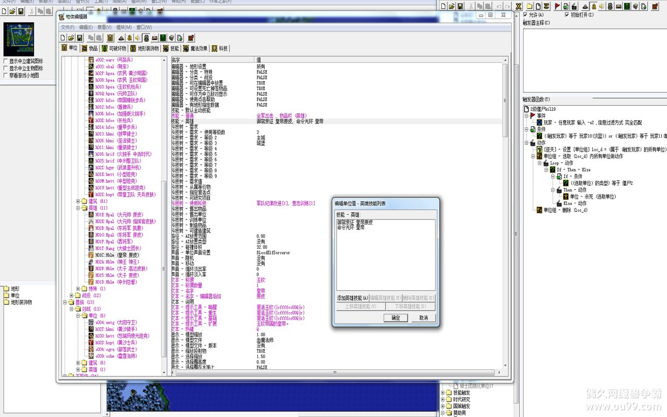
Task: Click the 确定 button in hero ability dialog
Action: click(x=396, y=317)
